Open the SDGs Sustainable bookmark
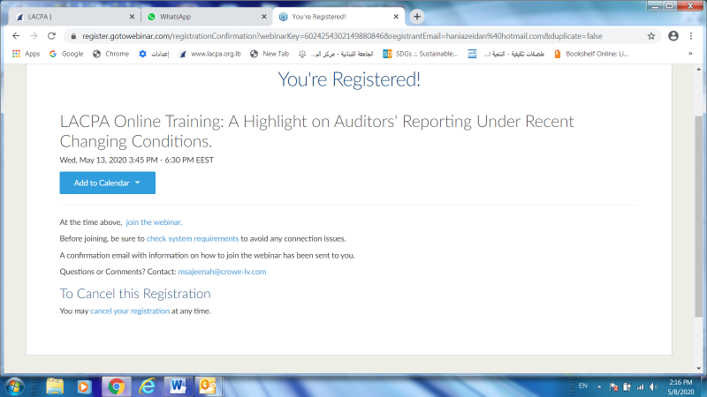The width and height of the screenshot is (707, 397). click(x=421, y=54)
